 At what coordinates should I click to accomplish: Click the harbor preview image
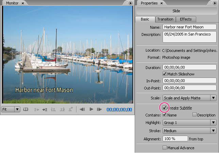tap(68, 55)
